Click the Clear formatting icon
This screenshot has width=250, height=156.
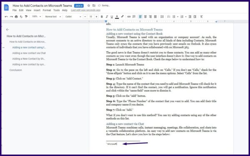(x=201, y=17)
